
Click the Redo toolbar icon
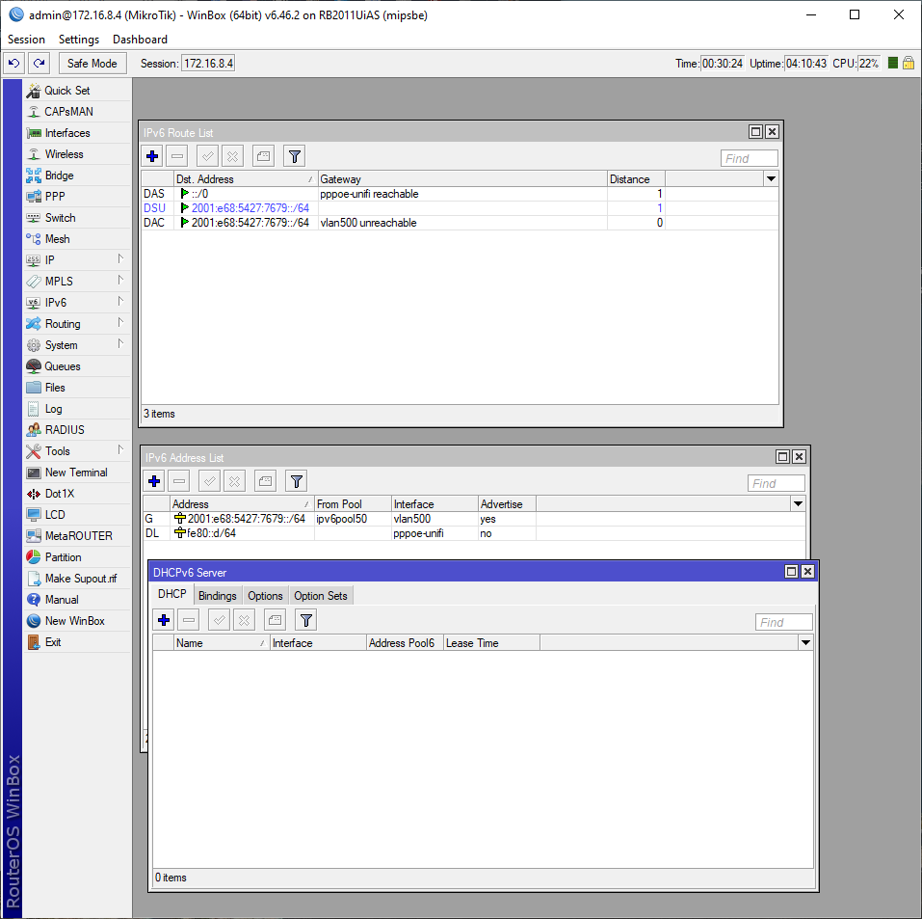39,63
